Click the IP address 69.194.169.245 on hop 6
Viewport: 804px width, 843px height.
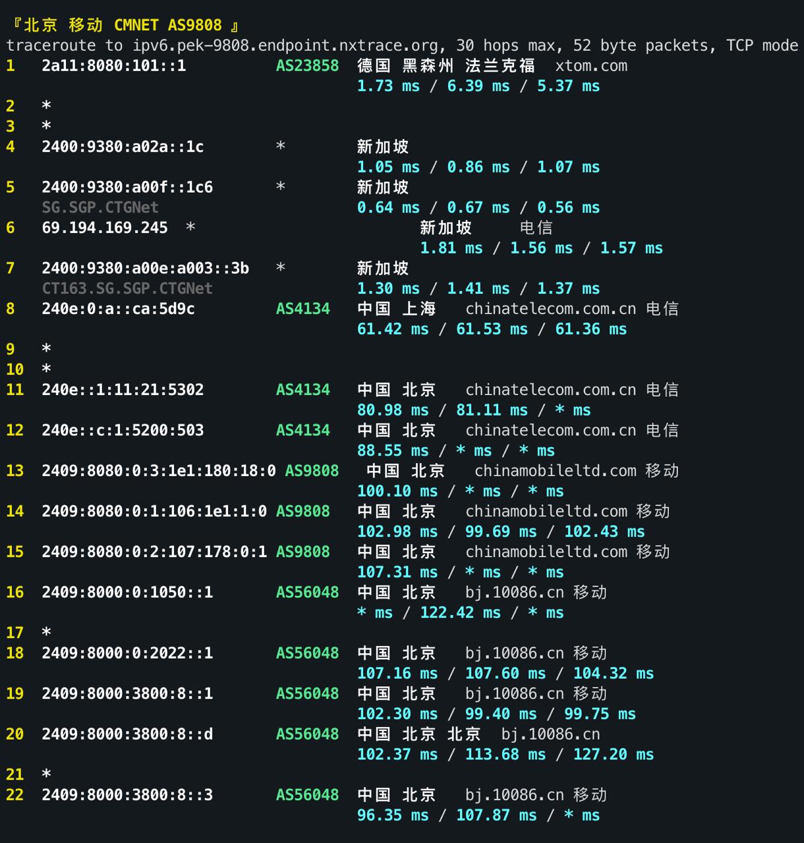pyautogui.click(x=105, y=227)
